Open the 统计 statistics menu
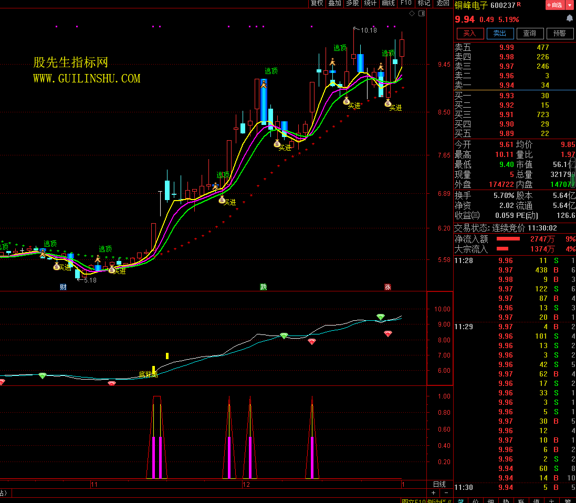Image resolution: width=576 pixels, height=503 pixels. click(370, 3)
